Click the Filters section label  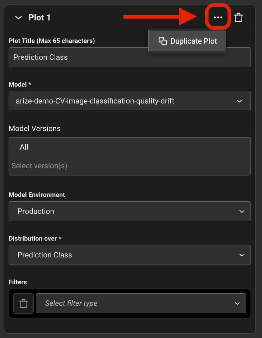click(18, 282)
